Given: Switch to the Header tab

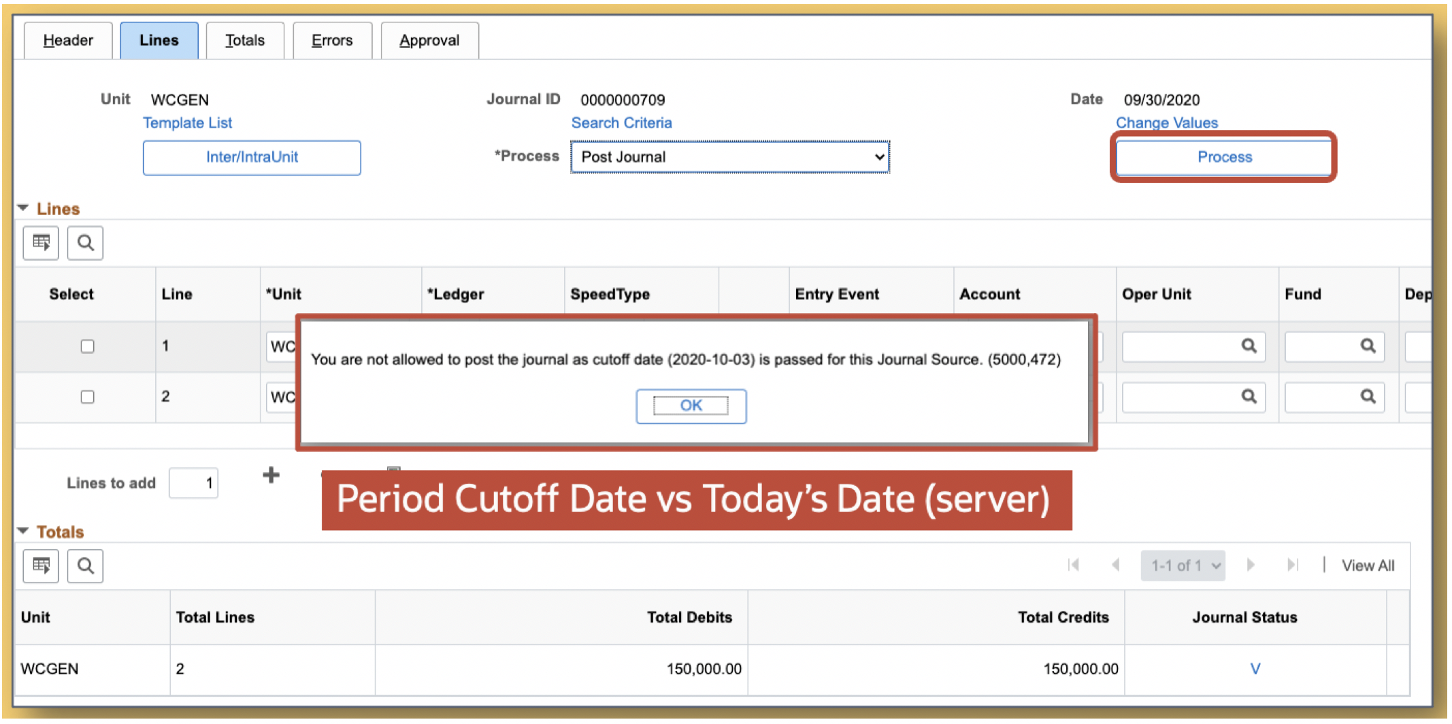Looking at the screenshot, I should 67,40.
